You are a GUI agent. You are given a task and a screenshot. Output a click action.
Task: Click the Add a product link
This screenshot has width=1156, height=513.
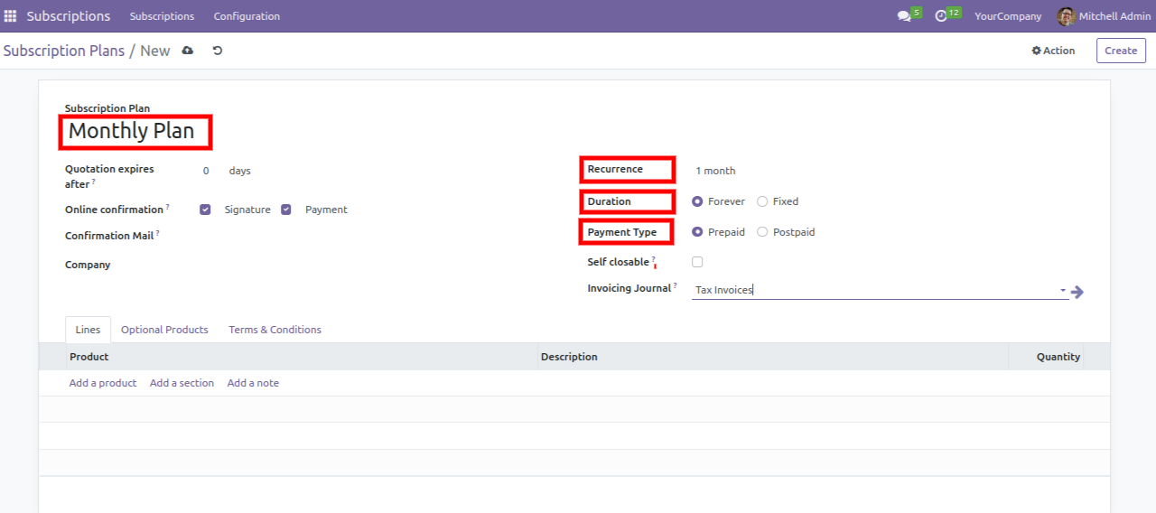coord(103,383)
